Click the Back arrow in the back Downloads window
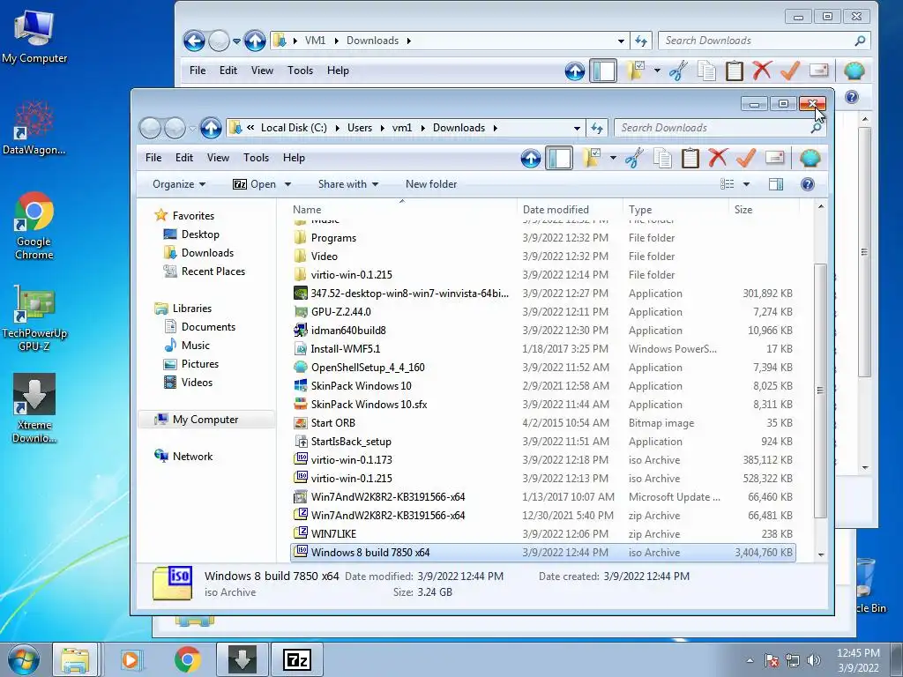The width and height of the screenshot is (903, 677). [x=194, y=41]
